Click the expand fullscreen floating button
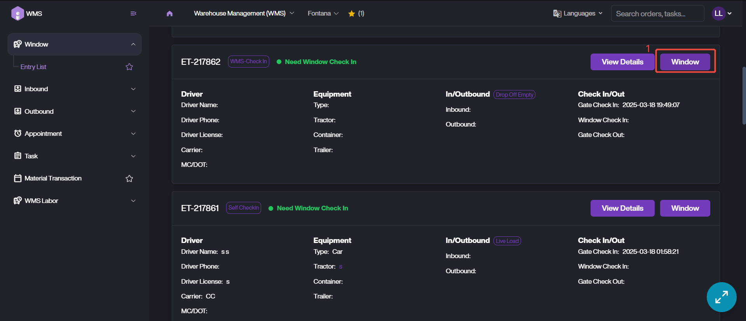 pyautogui.click(x=721, y=297)
